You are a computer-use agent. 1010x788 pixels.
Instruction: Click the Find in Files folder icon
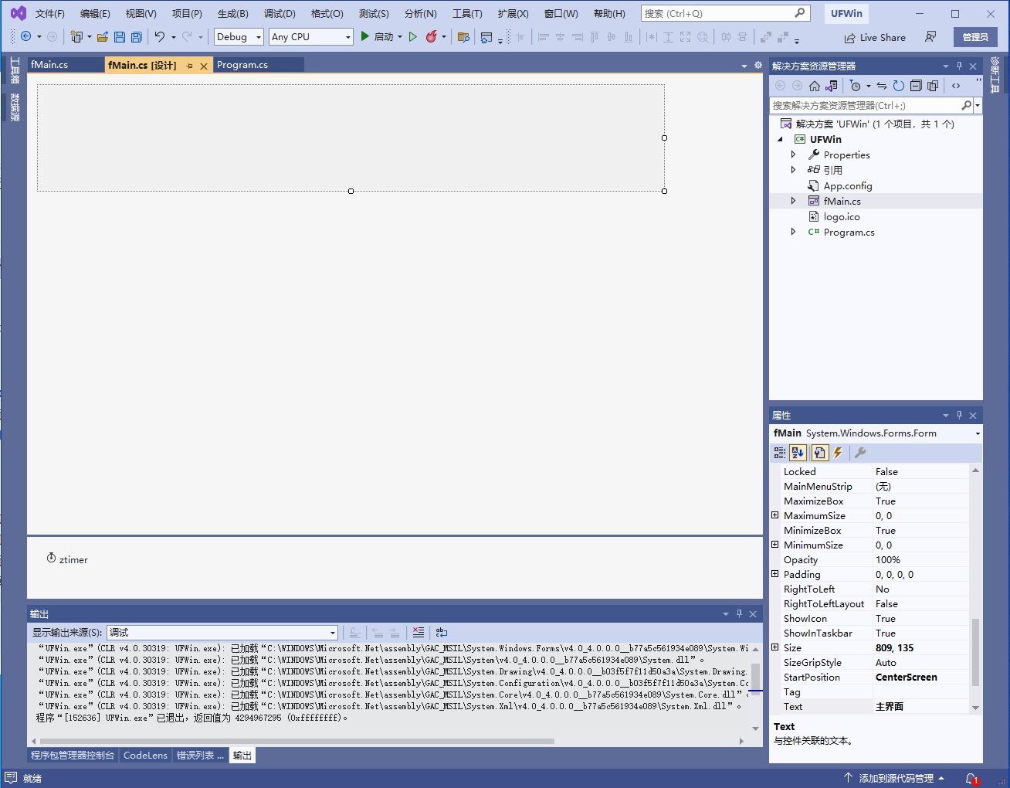tap(463, 36)
